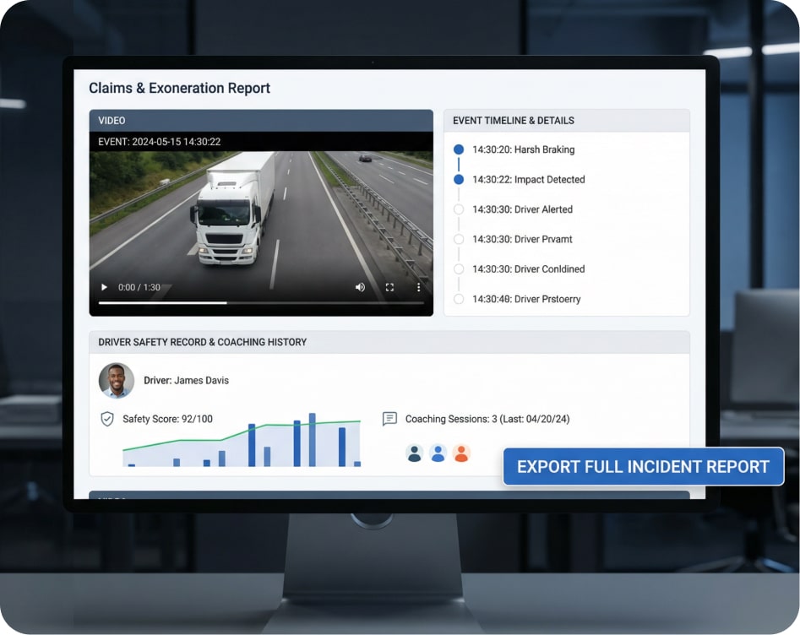Click the Coaching Sessions chat icon
The width and height of the screenshot is (800, 635).
(x=389, y=419)
